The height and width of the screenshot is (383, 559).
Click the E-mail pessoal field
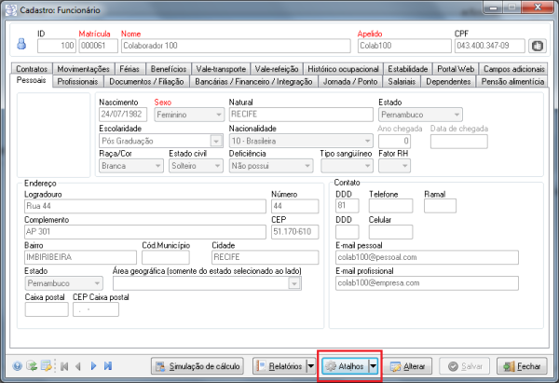click(x=426, y=257)
